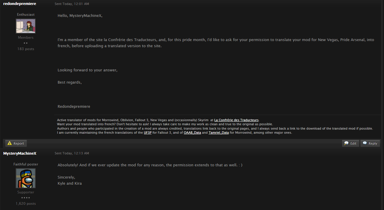Click the "Sent Today, 12:13 AM" timestamp
Image resolution: width=384 pixels, height=210 pixels.
pos(72,153)
